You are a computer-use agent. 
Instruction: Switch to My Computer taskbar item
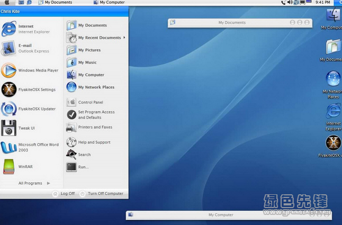pos(109,3)
